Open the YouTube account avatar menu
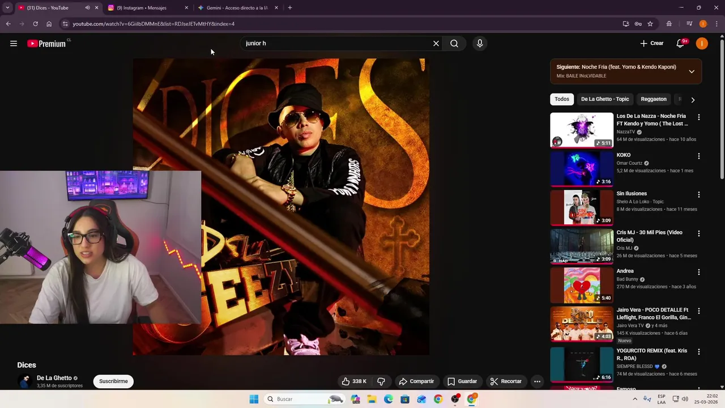This screenshot has width=725, height=408. point(702,44)
